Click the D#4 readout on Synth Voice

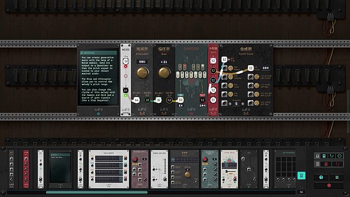(266, 68)
